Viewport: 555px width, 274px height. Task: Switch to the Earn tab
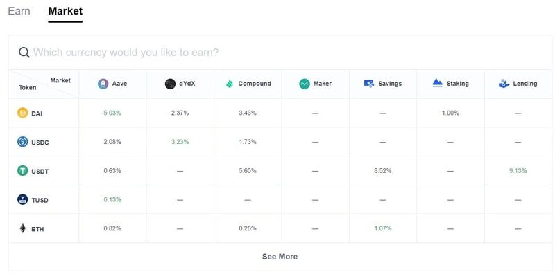point(19,11)
